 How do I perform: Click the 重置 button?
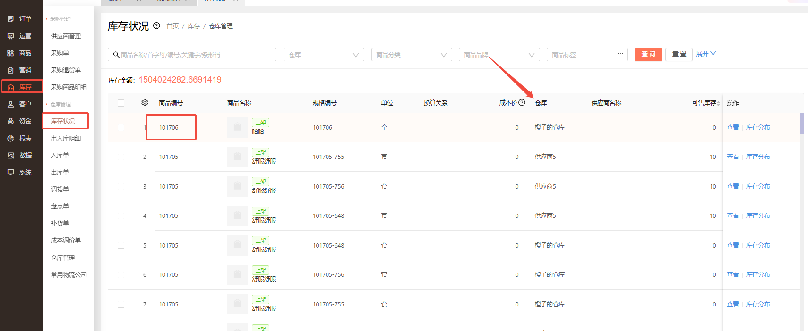pos(679,54)
